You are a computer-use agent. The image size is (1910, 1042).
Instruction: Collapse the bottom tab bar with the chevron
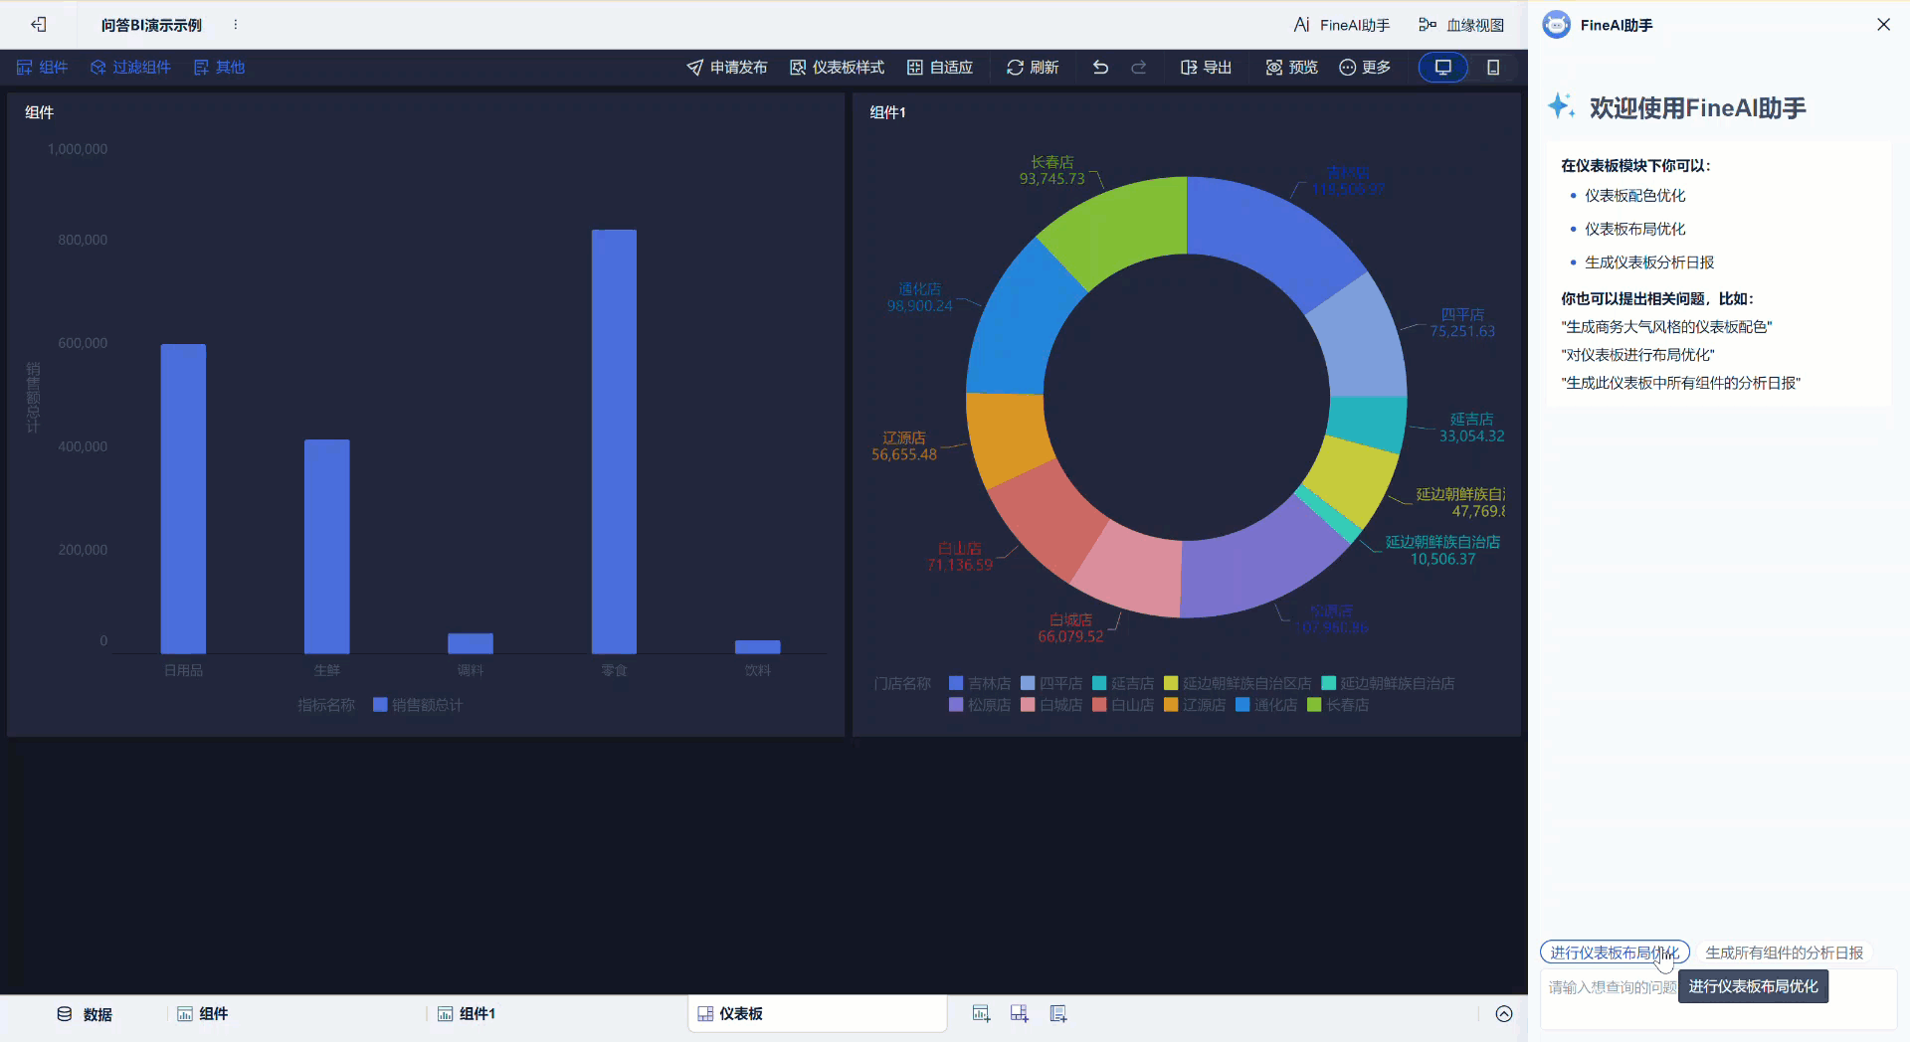pyautogui.click(x=1504, y=1014)
